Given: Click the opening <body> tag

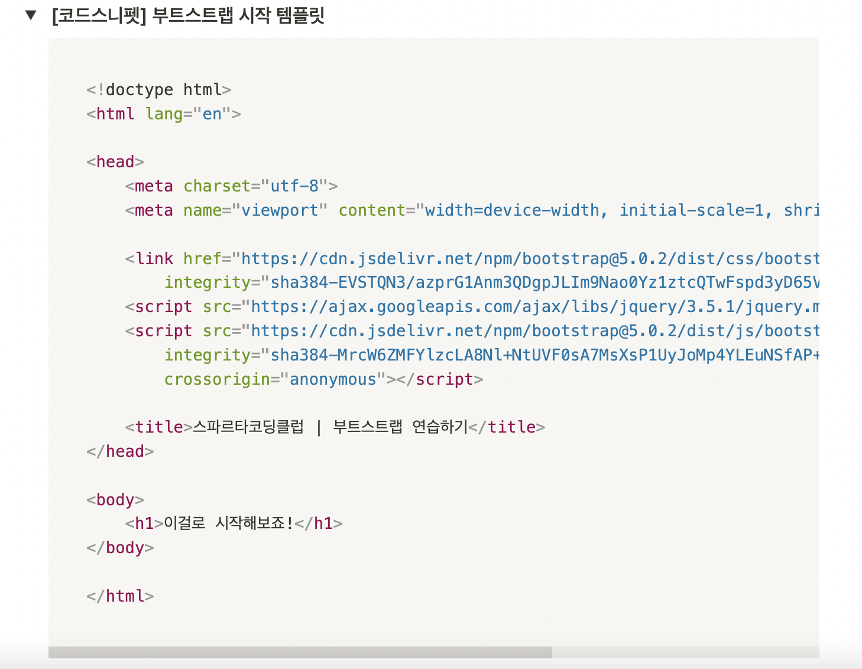Looking at the screenshot, I should coord(115,500).
